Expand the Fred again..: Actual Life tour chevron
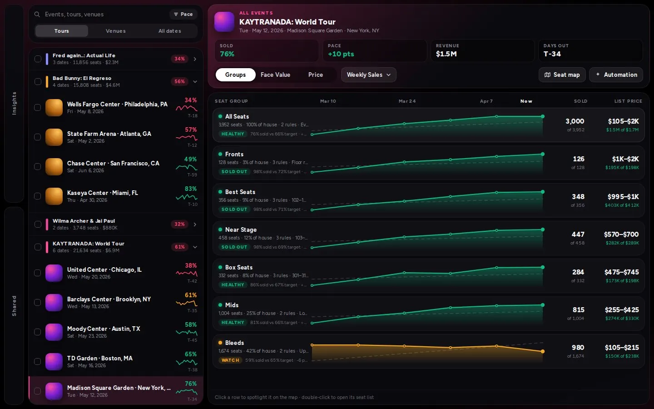The width and height of the screenshot is (654, 409). click(x=195, y=59)
